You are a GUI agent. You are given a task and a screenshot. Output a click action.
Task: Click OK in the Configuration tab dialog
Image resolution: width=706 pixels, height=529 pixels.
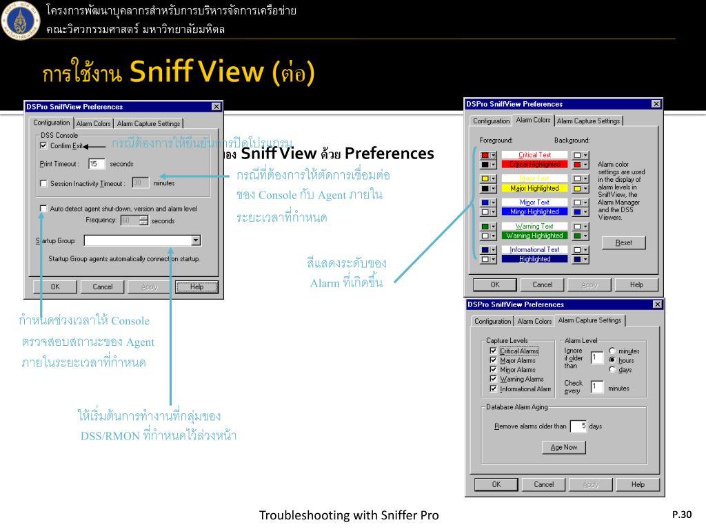pos(55,287)
